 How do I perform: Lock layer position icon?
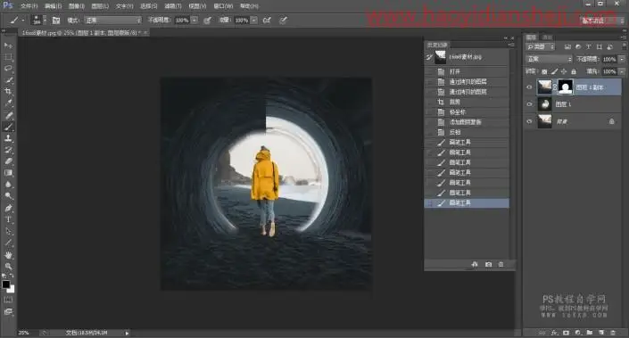tap(564, 71)
